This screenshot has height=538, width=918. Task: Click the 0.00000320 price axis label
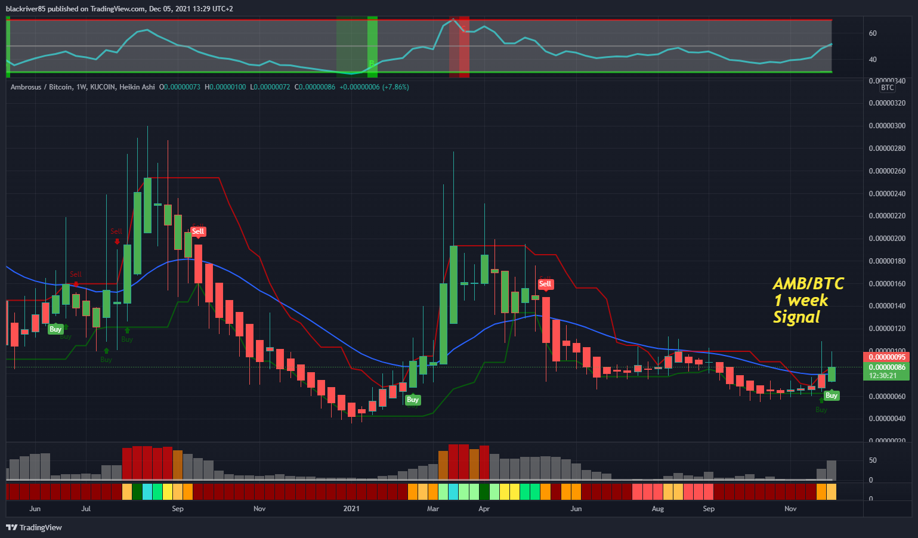point(887,103)
